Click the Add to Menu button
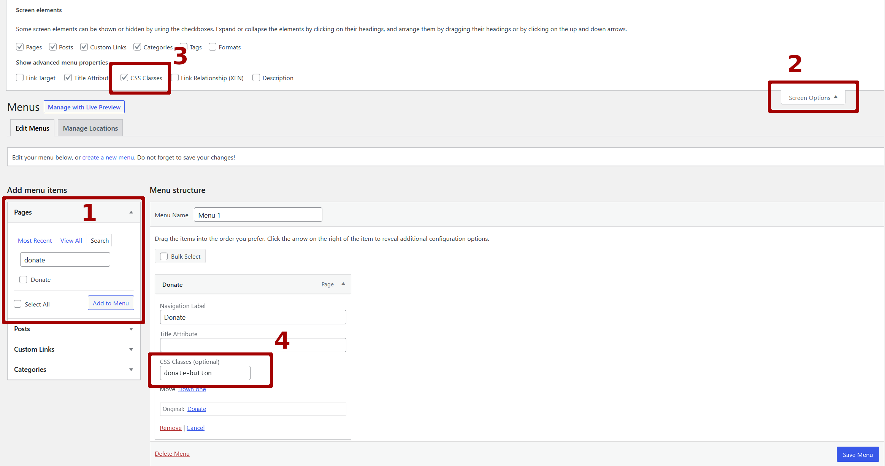 (x=111, y=303)
